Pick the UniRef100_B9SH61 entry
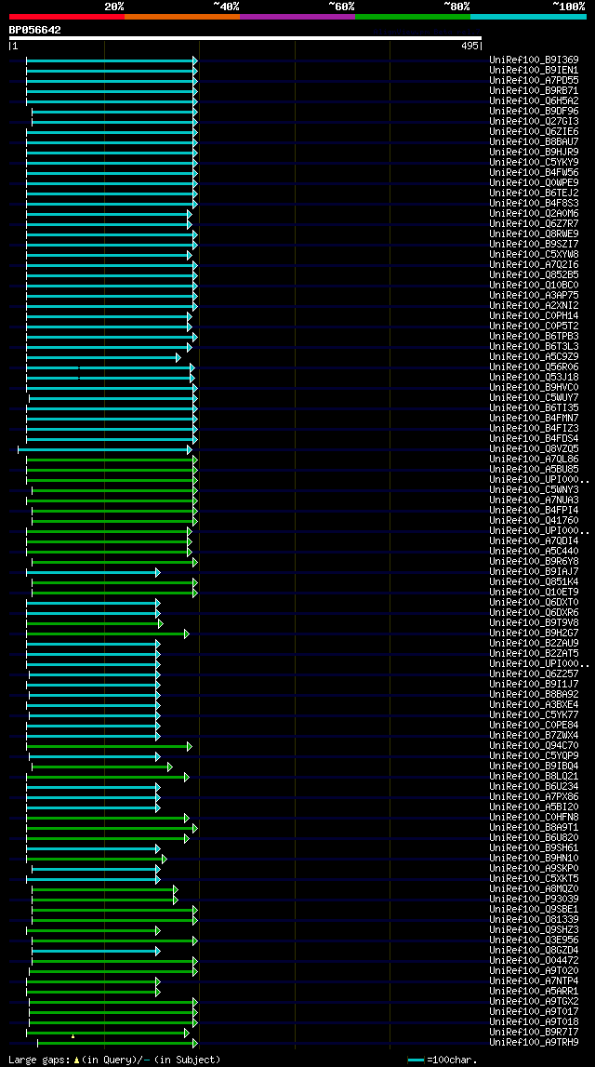Image resolution: width=595 pixels, height=1067 pixels. (x=534, y=847)
